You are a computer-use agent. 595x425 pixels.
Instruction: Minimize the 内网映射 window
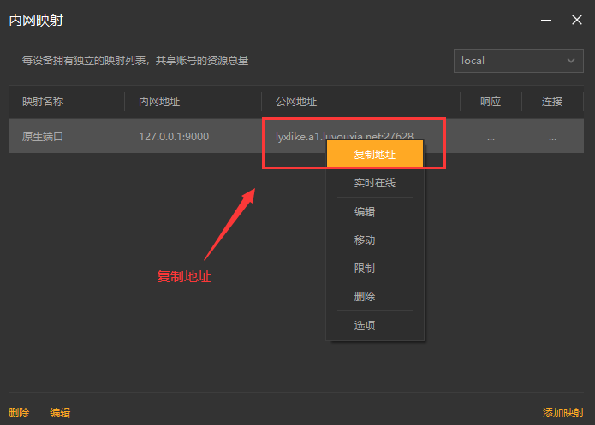pos(546,20)
